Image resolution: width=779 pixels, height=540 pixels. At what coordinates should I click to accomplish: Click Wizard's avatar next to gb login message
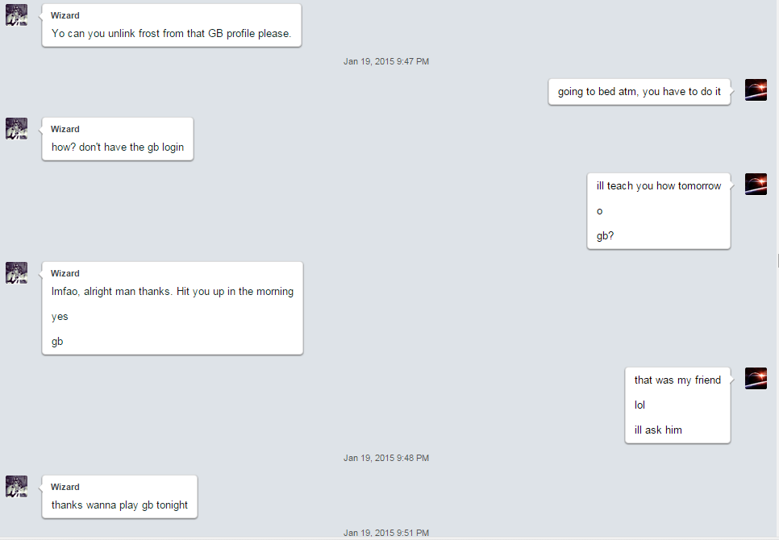tap(16, 128)
